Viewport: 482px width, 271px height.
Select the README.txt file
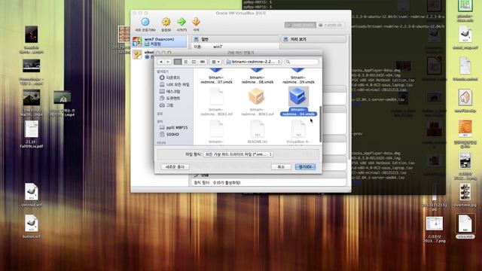258,132
